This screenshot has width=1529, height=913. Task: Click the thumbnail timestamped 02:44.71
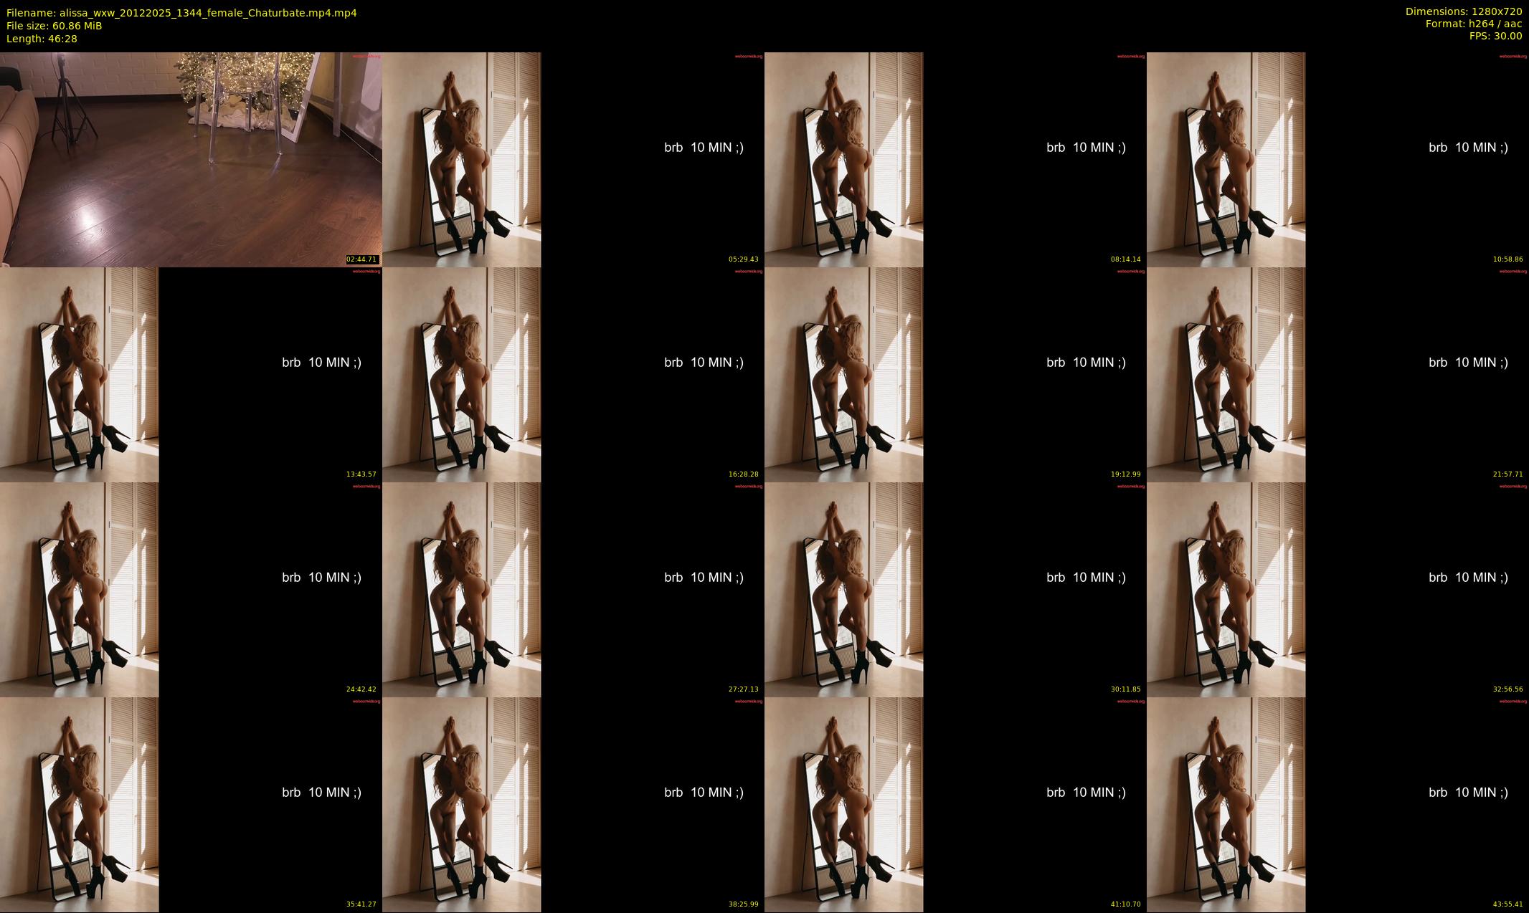coord(191,159)
